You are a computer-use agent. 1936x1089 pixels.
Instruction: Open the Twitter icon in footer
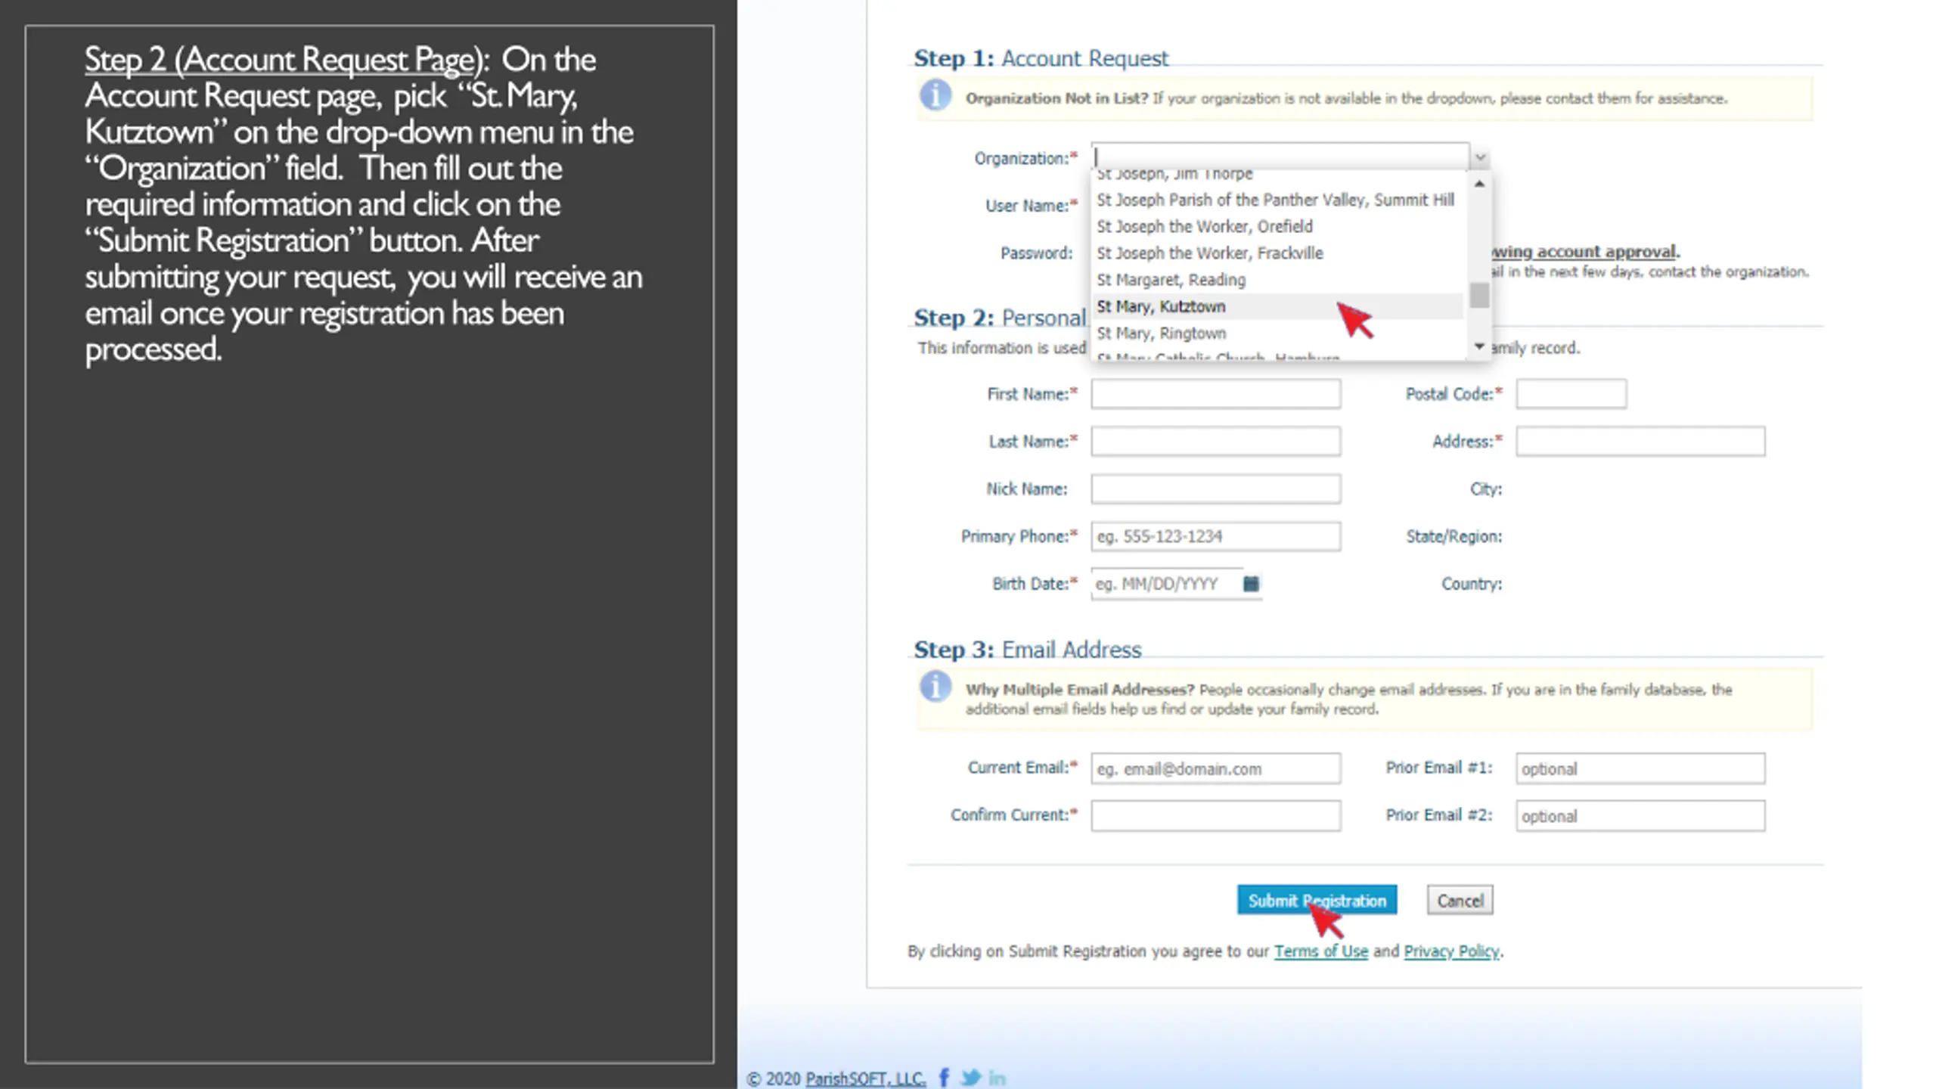point(970,1078)
